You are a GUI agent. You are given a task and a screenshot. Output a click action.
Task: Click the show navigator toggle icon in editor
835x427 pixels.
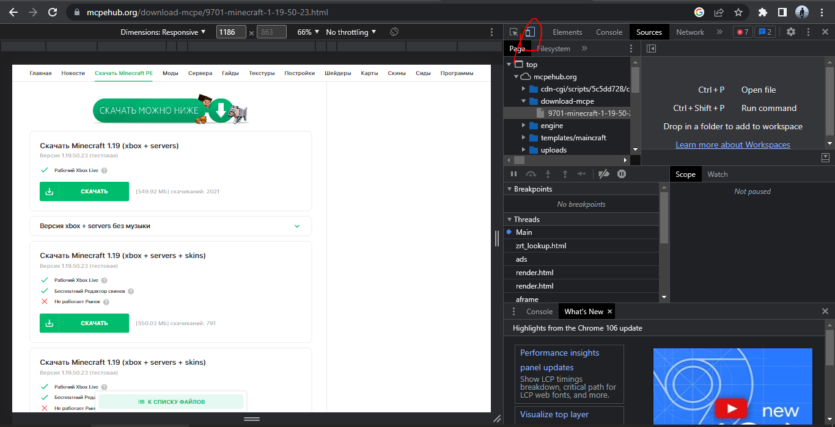651,49
